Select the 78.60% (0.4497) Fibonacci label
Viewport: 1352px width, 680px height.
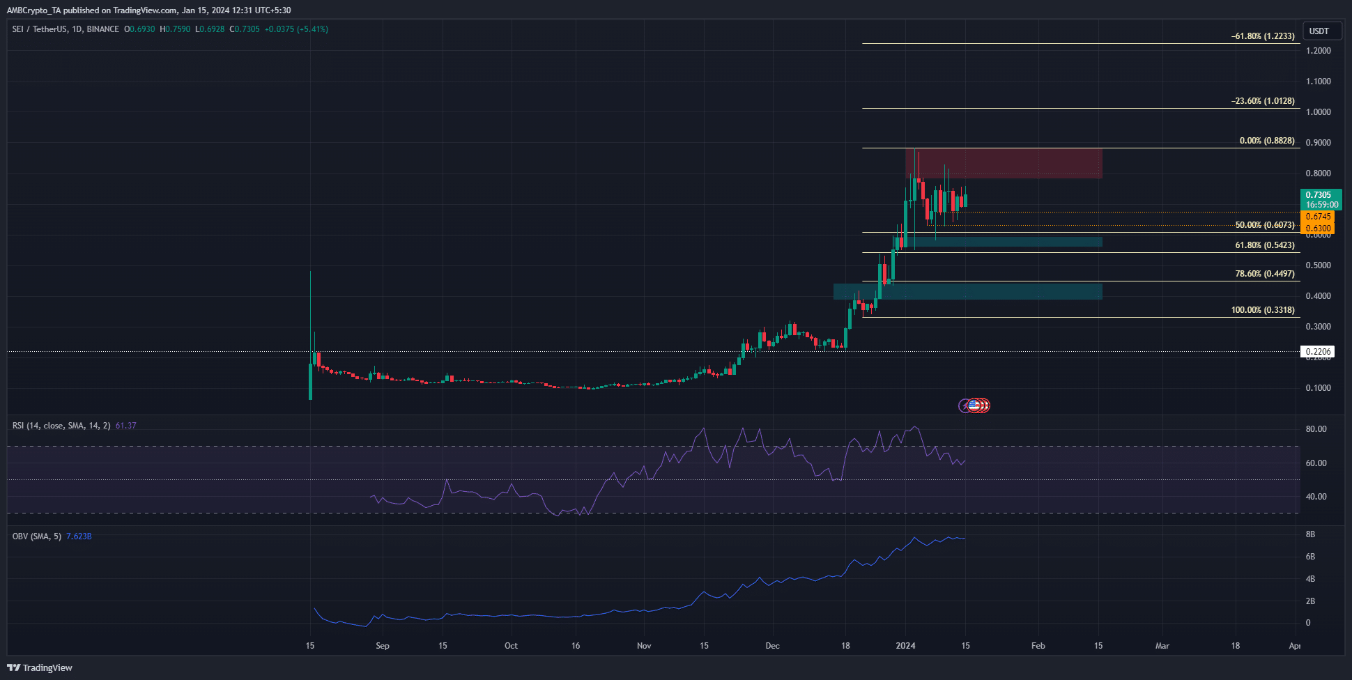coord(1265,274)
